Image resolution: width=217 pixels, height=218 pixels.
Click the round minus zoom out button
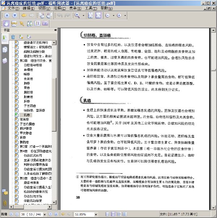pos(107,16)
